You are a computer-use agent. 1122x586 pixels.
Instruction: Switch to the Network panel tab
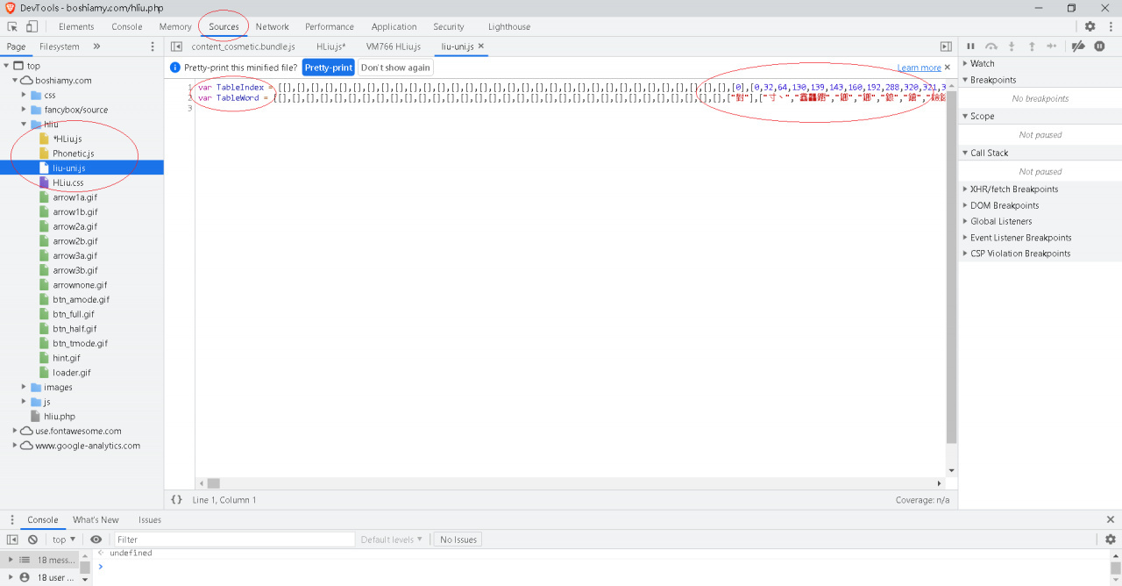tap(272, 26)
